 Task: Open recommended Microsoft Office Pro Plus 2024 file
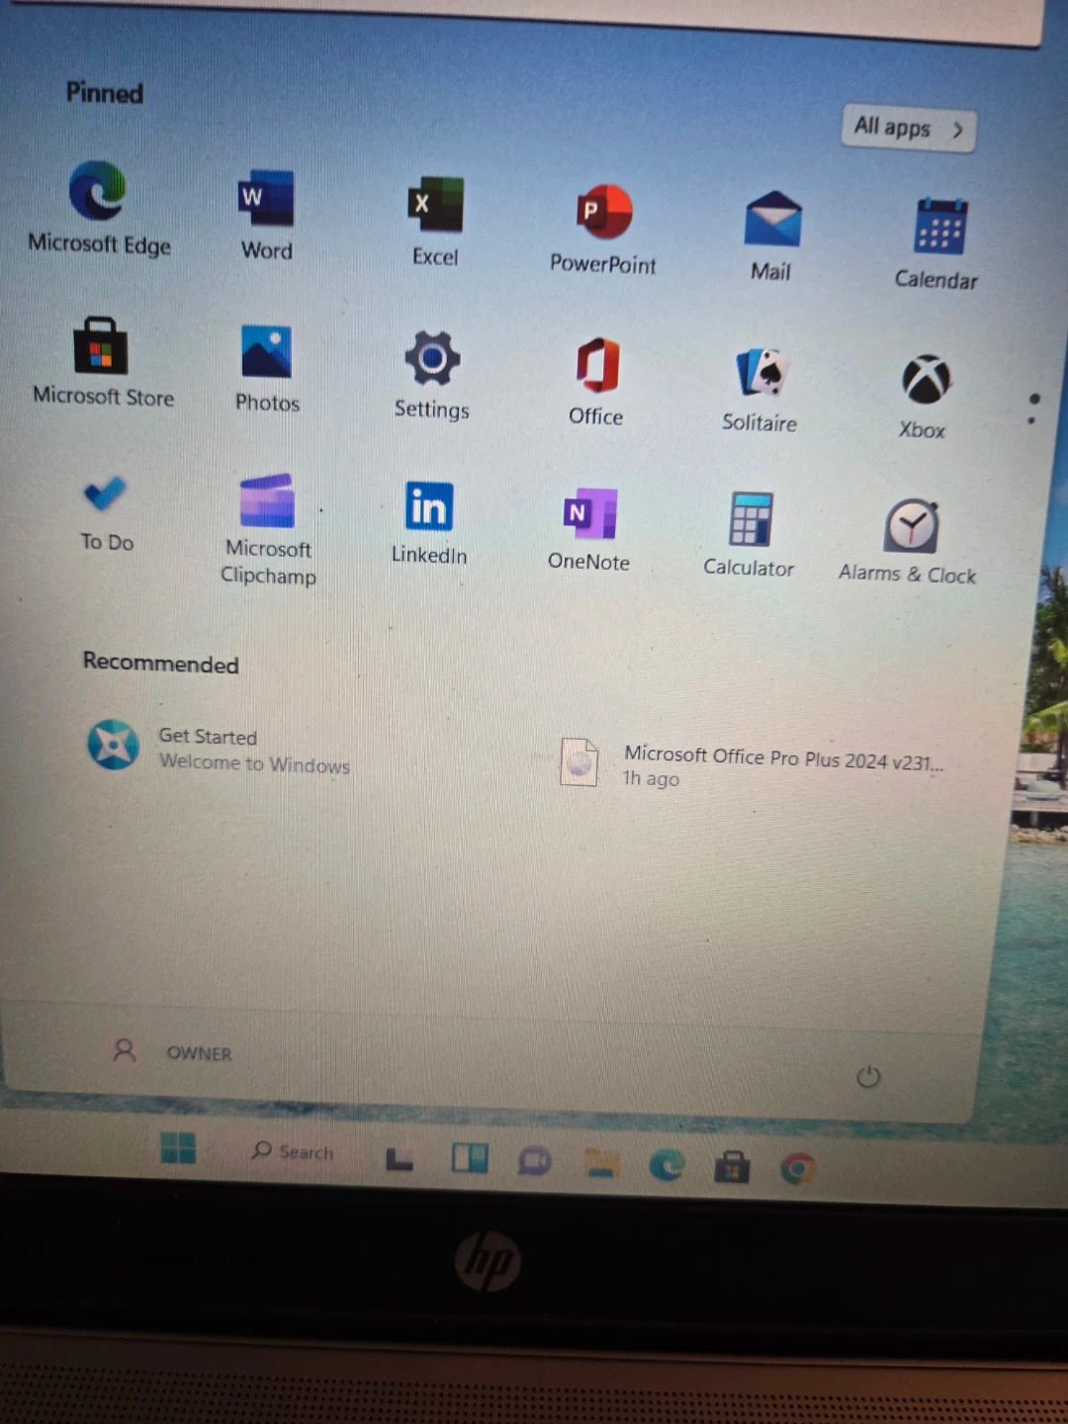click(x=752, y=764)
